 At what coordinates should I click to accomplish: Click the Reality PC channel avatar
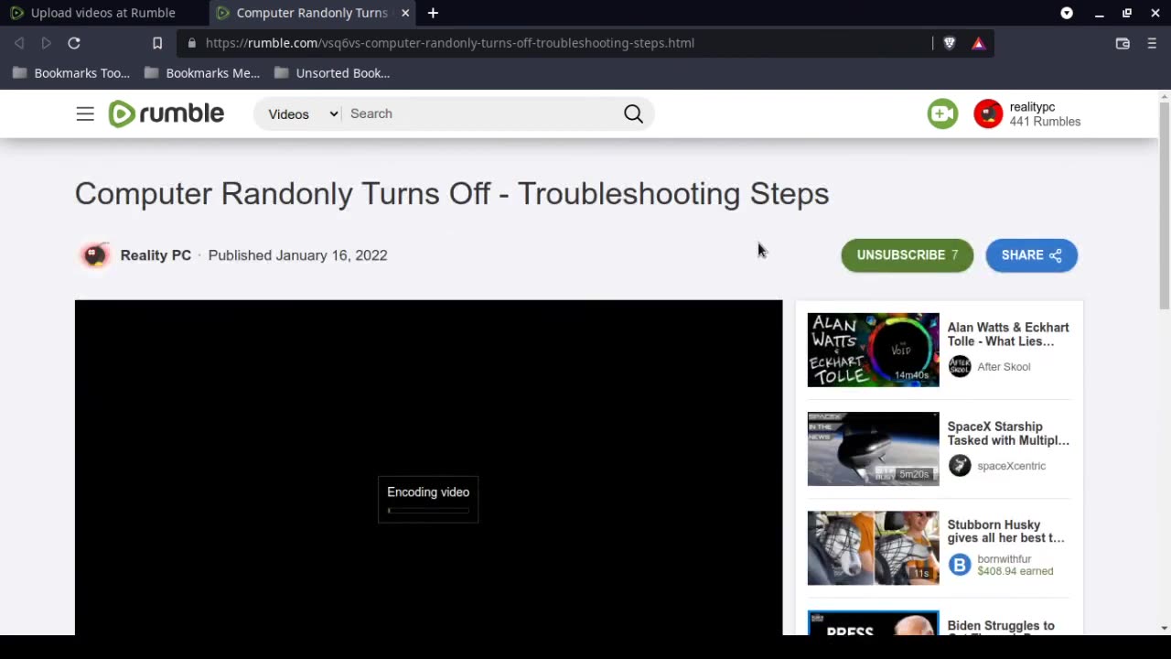click(x=94, y=255)
